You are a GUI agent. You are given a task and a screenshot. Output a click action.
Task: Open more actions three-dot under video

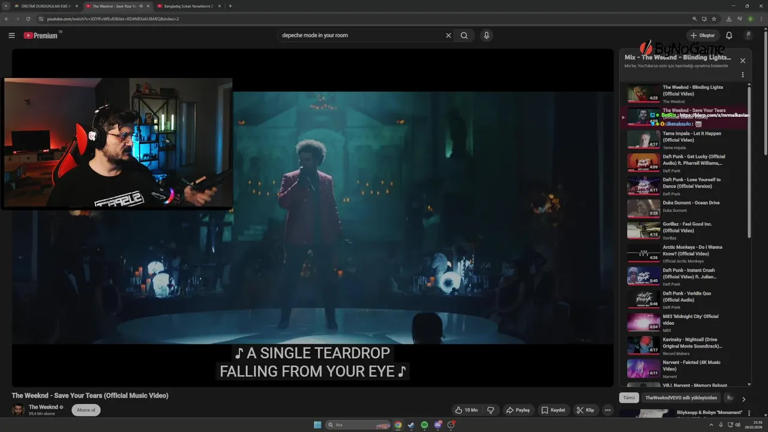[608, 410]
